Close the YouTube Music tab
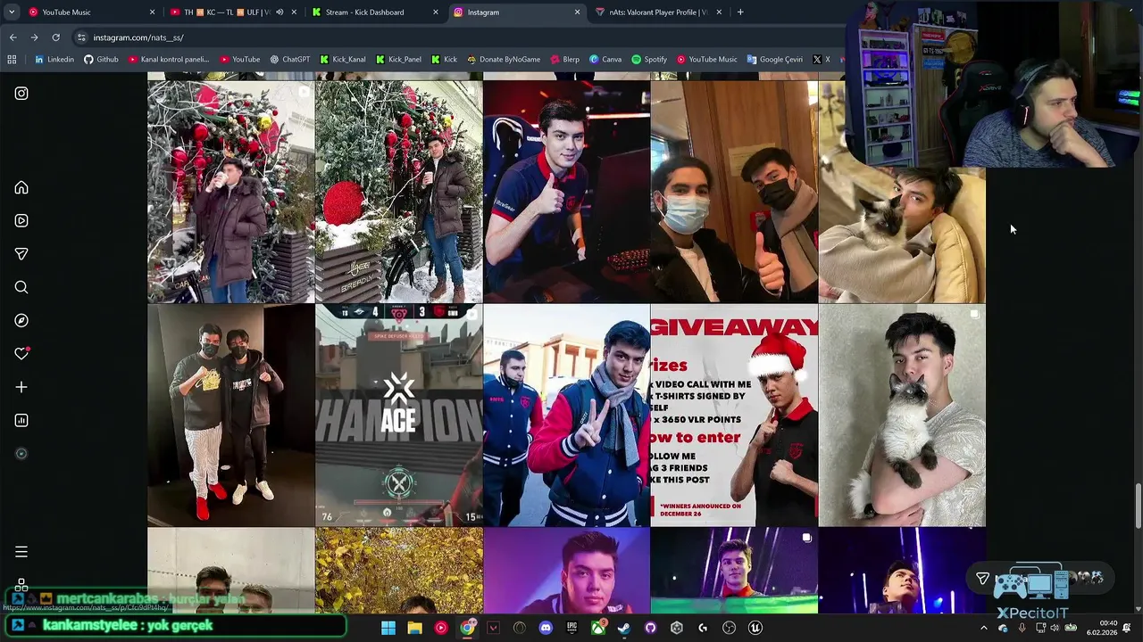1143x642 pixels. click(152, 12)
